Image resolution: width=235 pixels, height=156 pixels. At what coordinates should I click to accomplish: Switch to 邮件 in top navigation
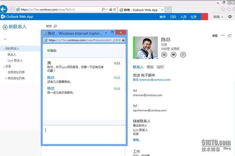coord(163,17)
